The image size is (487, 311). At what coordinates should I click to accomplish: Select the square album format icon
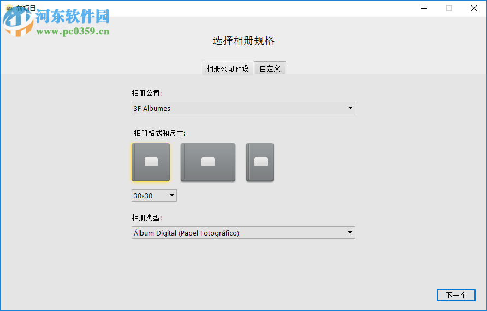click(151, 162)
